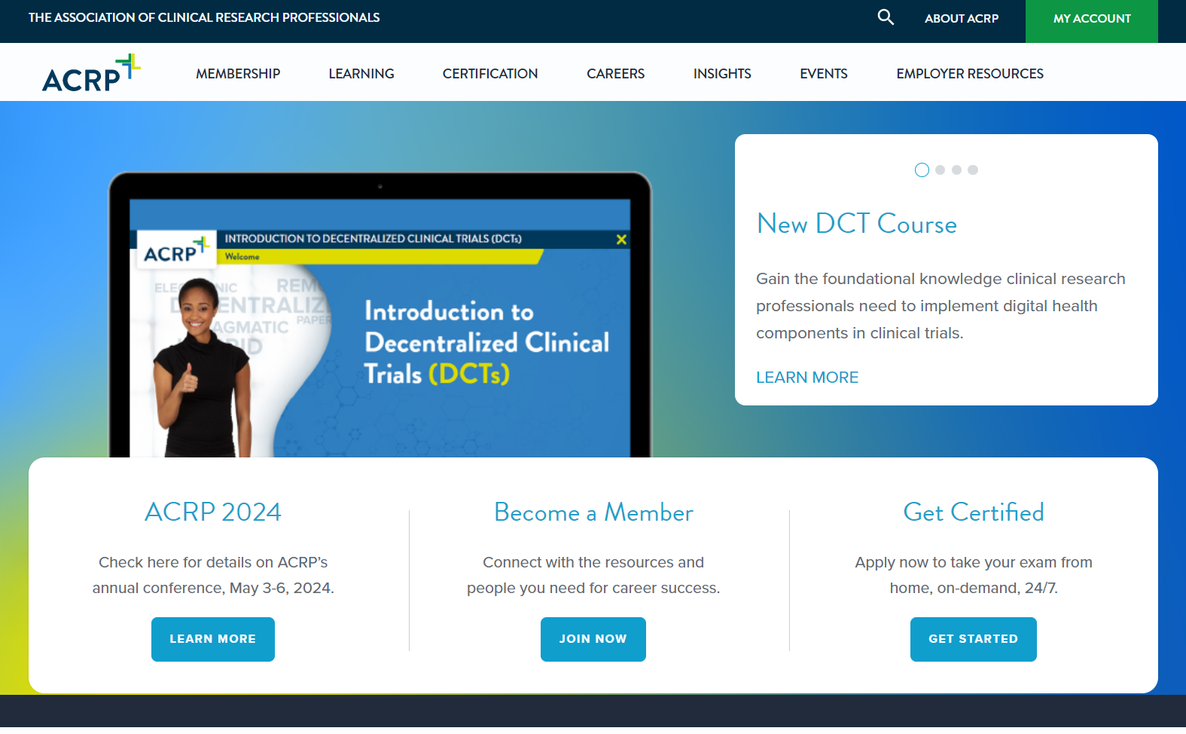The image size is (1186, 734).
Task: Go to About ACRP
Action: [962, 18]
